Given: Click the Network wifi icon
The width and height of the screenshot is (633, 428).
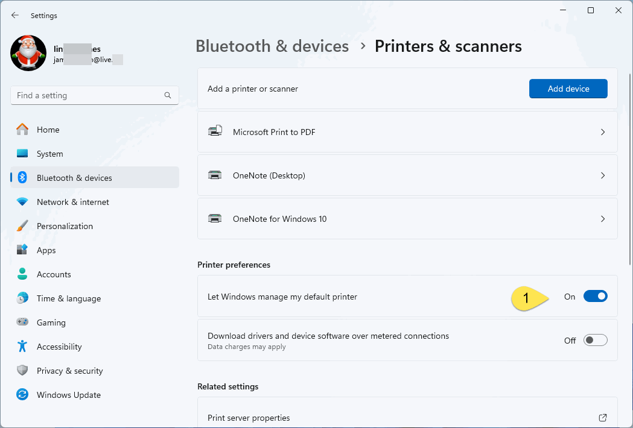Looking at the screenshot, I should (22, 202).
